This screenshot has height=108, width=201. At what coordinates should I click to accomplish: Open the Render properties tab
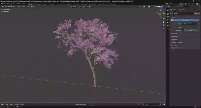pyautogui.click(x=168, y=14)
